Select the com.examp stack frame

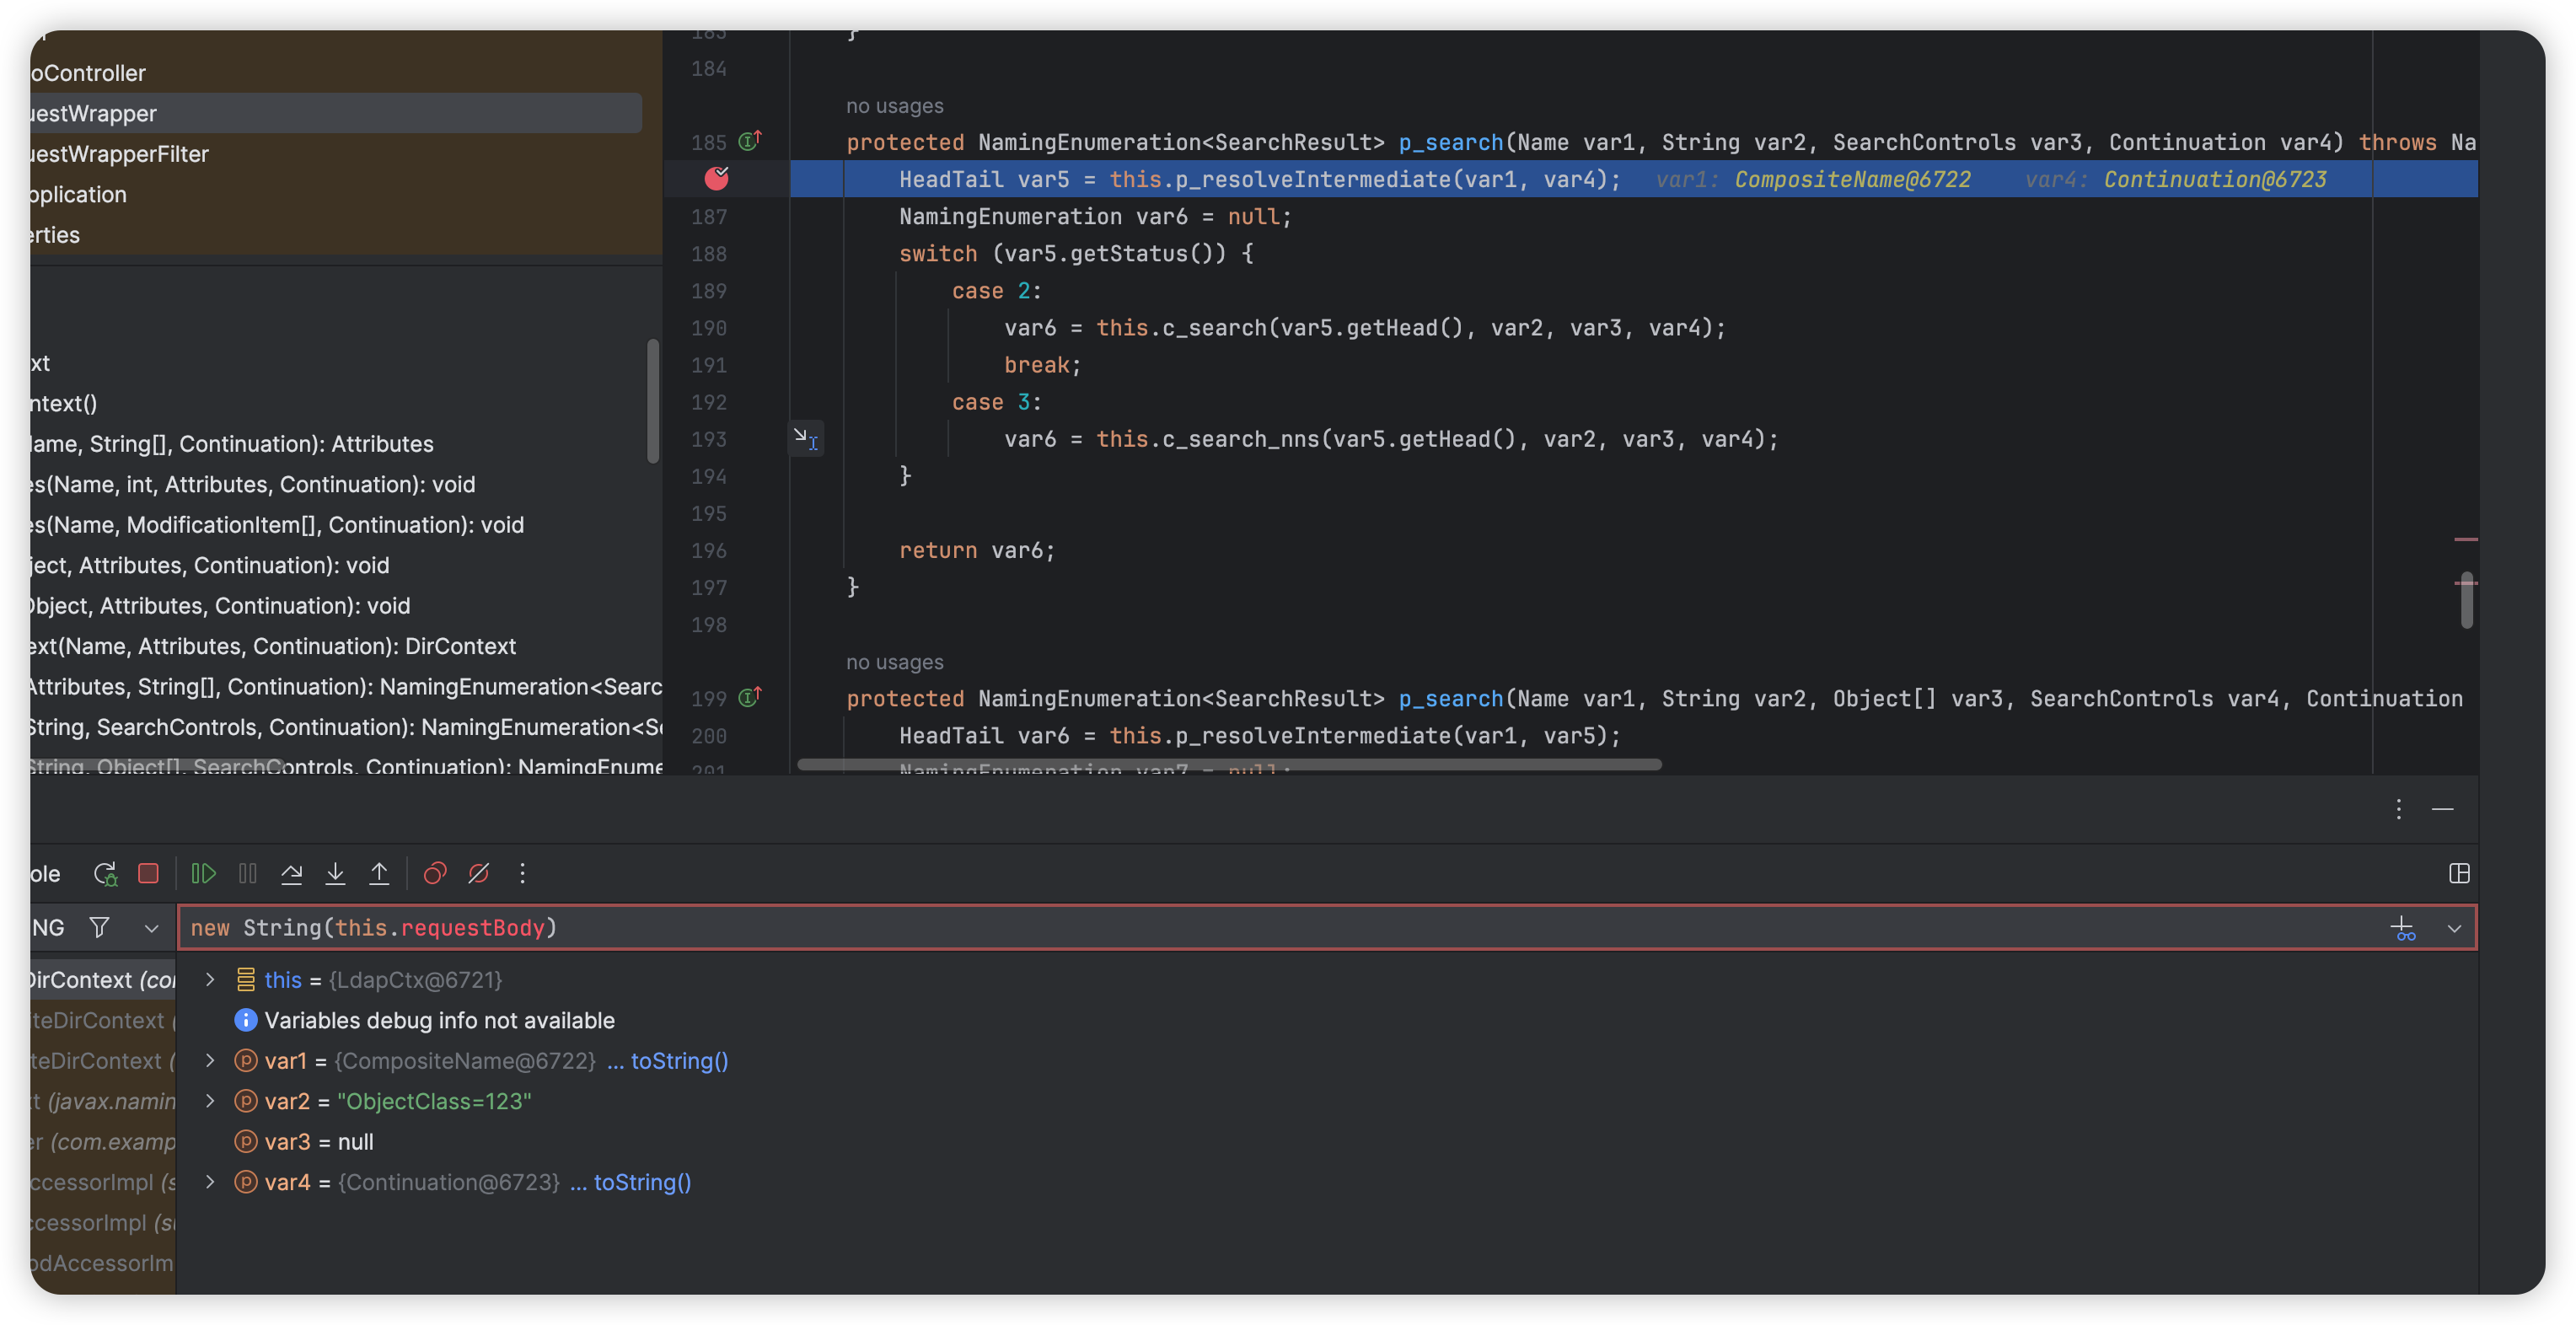tap(103, 1142)
